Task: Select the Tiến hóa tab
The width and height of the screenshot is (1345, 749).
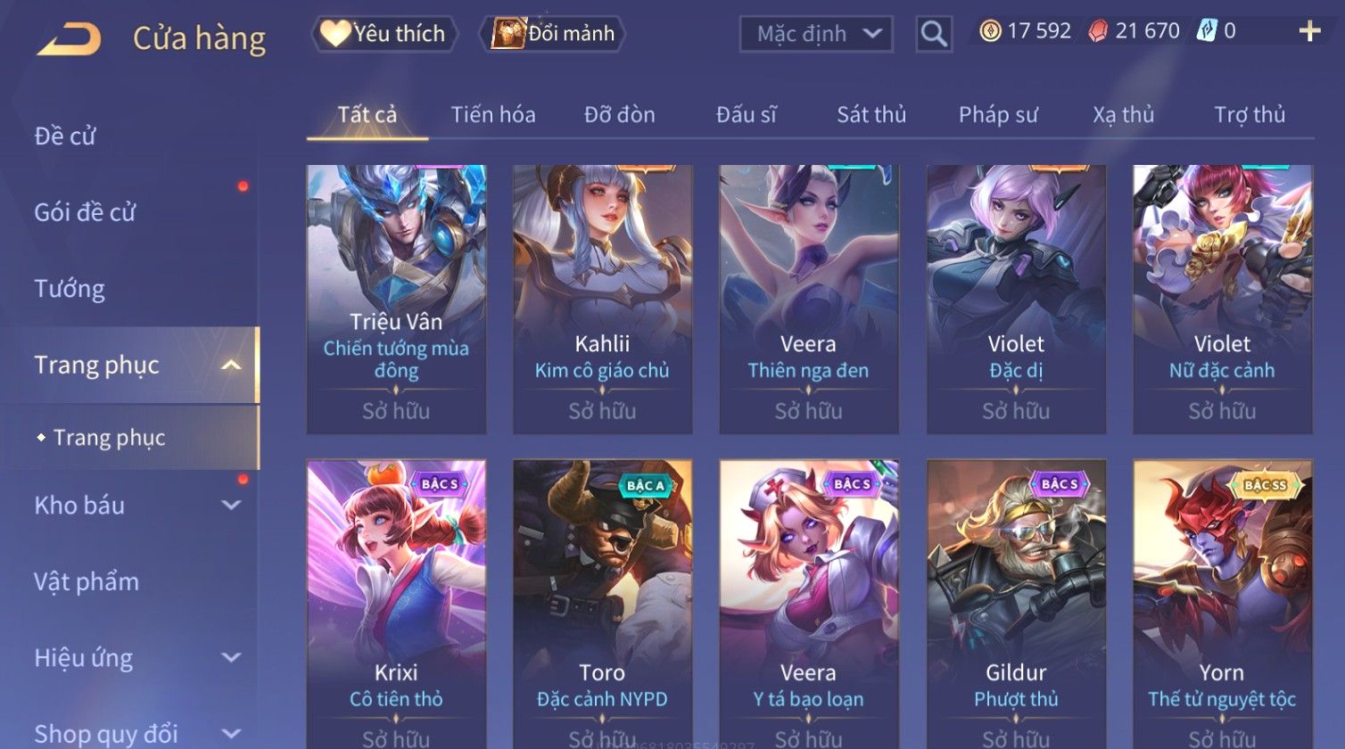Action: [x=493, y=114]
